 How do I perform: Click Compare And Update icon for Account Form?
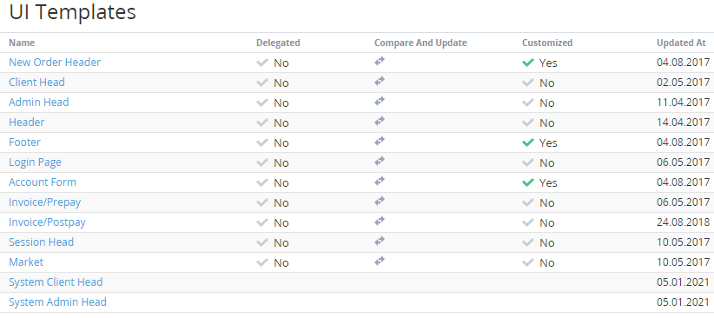click(380, 182)
